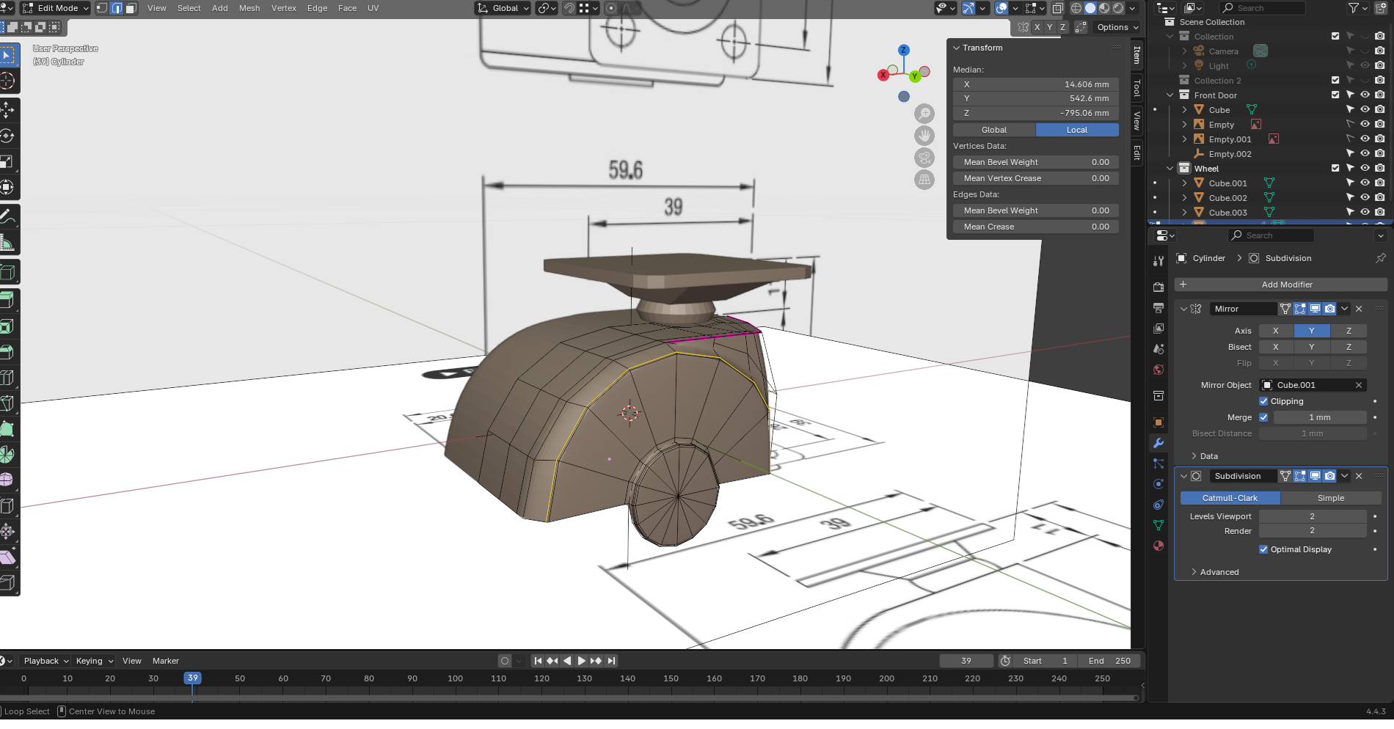Select the Rotate tool in left toolbar
This screenshot has height=729, width=1394.
click(8, 136)
